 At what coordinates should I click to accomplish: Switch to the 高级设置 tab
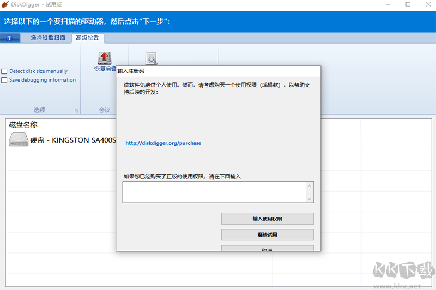pos(87,38)
